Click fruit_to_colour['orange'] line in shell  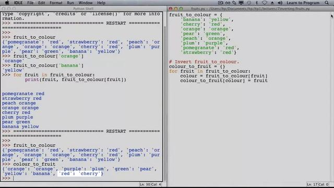(x=49, y=56)
